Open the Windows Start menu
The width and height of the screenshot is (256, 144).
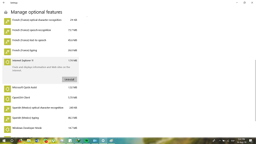coord(4,140)
